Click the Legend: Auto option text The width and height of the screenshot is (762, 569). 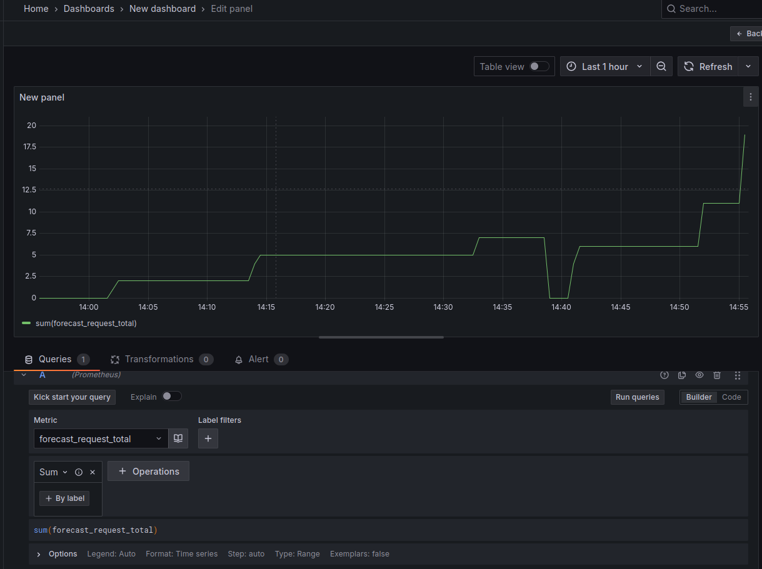[x=111, y=554]
